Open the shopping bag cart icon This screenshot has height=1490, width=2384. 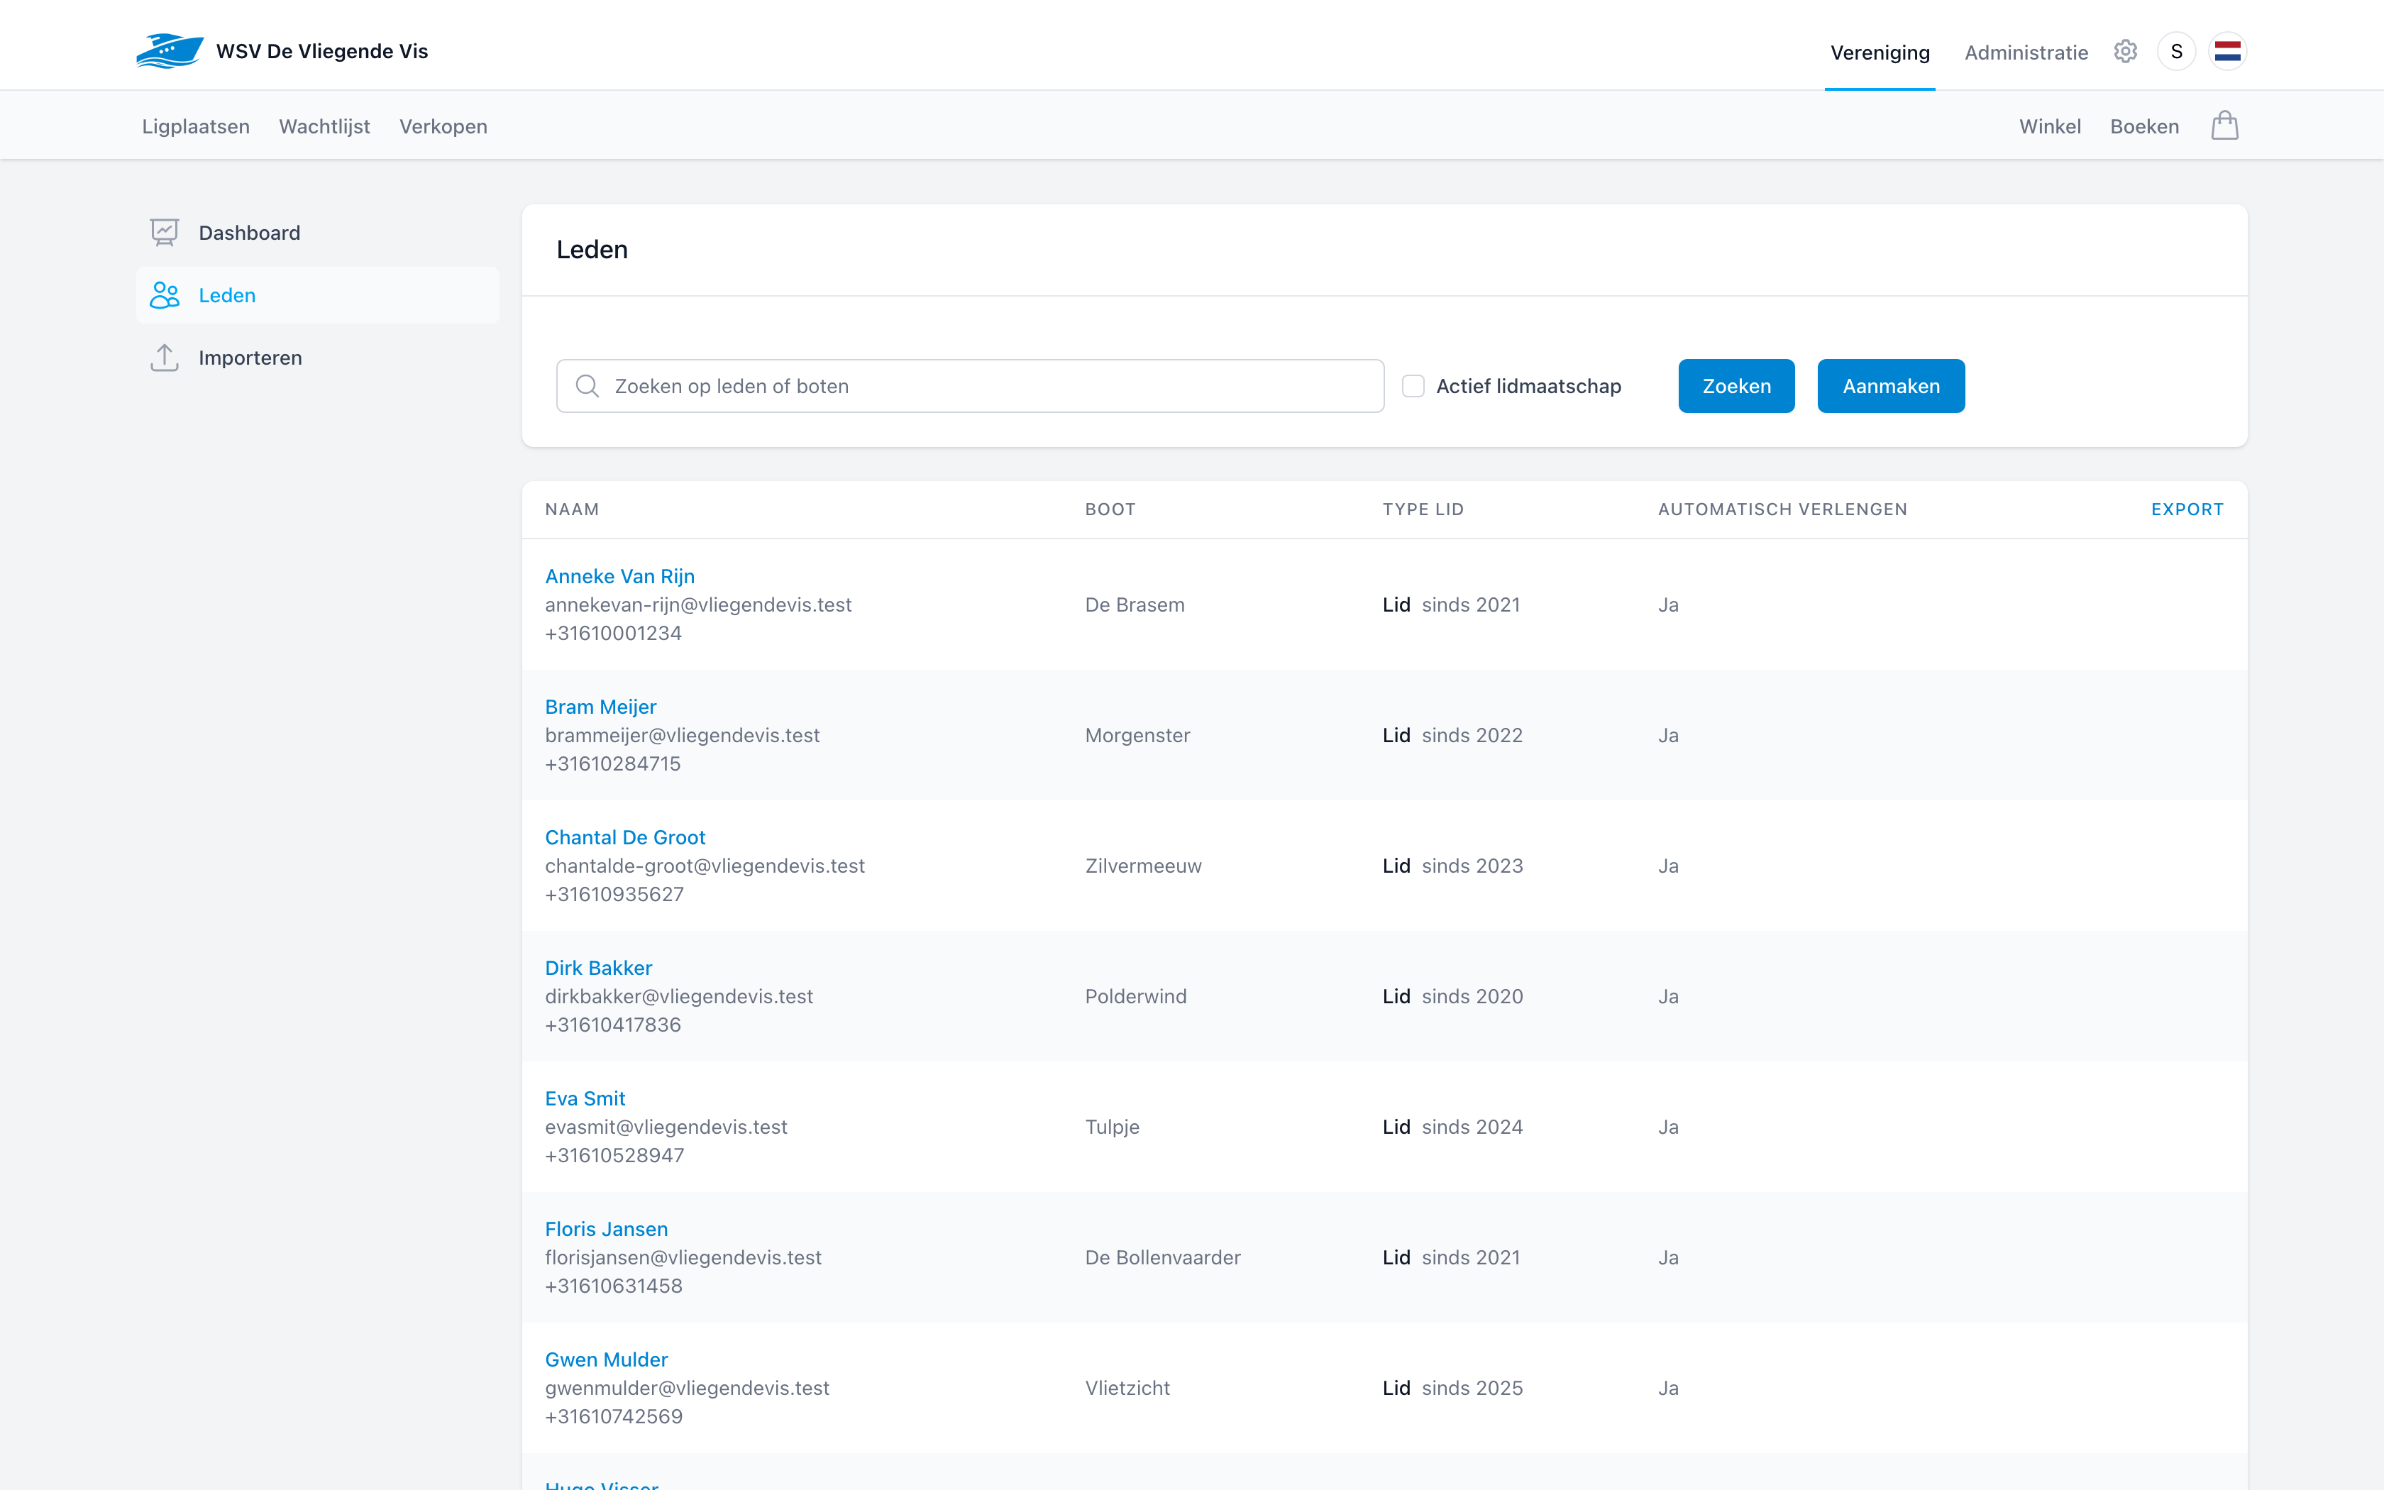pyautogui.click(x=2224, y=126)
